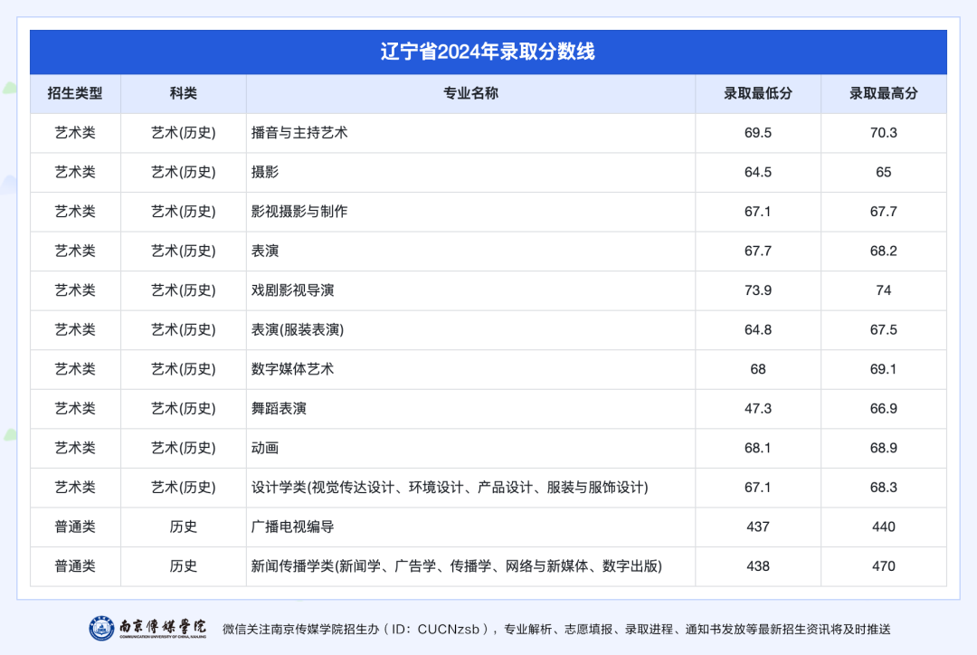This screenshot has width=977, height=655.
Task: Click the lowest score 67.7 for 表演
Action: 758,251
